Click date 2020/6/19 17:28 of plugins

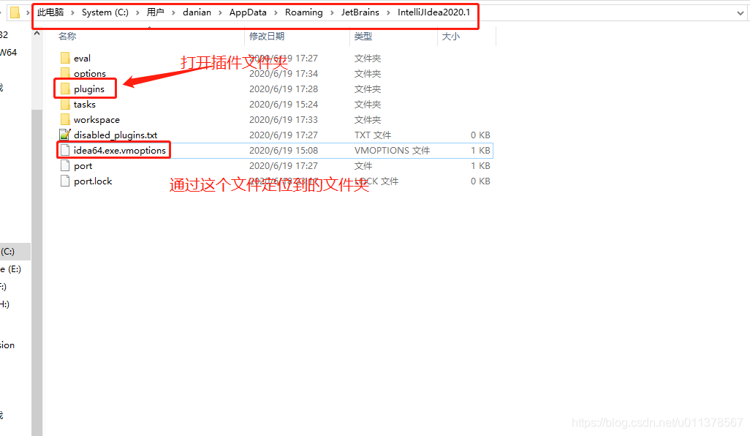coord(283,89)
